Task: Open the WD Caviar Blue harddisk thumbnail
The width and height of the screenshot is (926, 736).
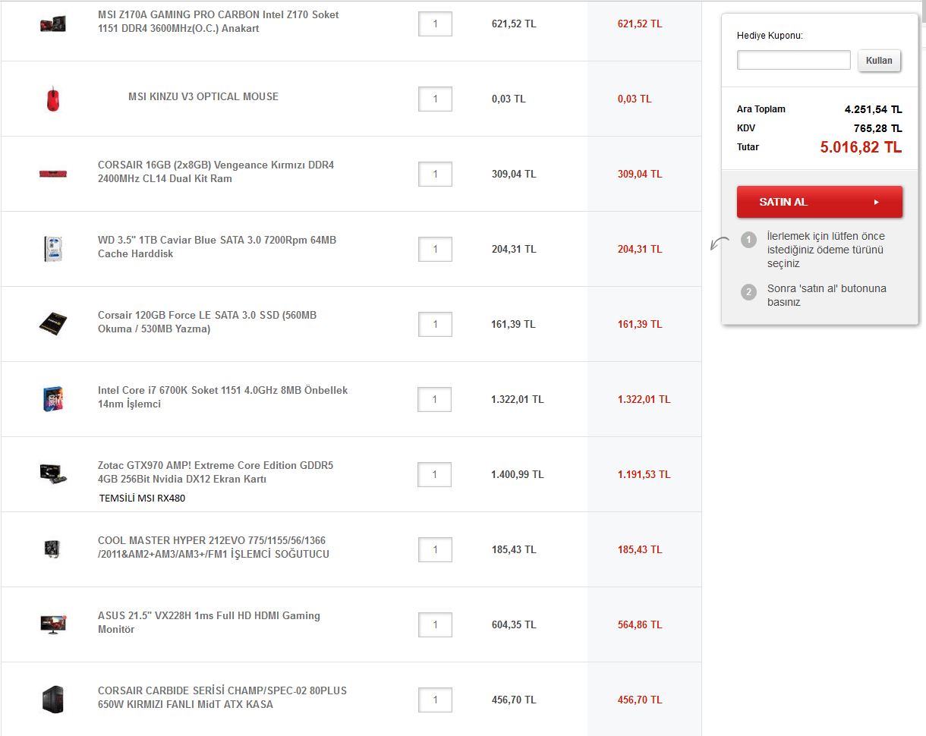Action: coord(53,249)
